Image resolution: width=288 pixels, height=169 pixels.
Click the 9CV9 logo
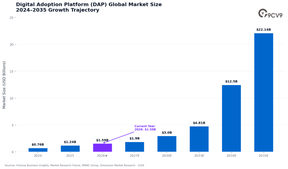270,13
